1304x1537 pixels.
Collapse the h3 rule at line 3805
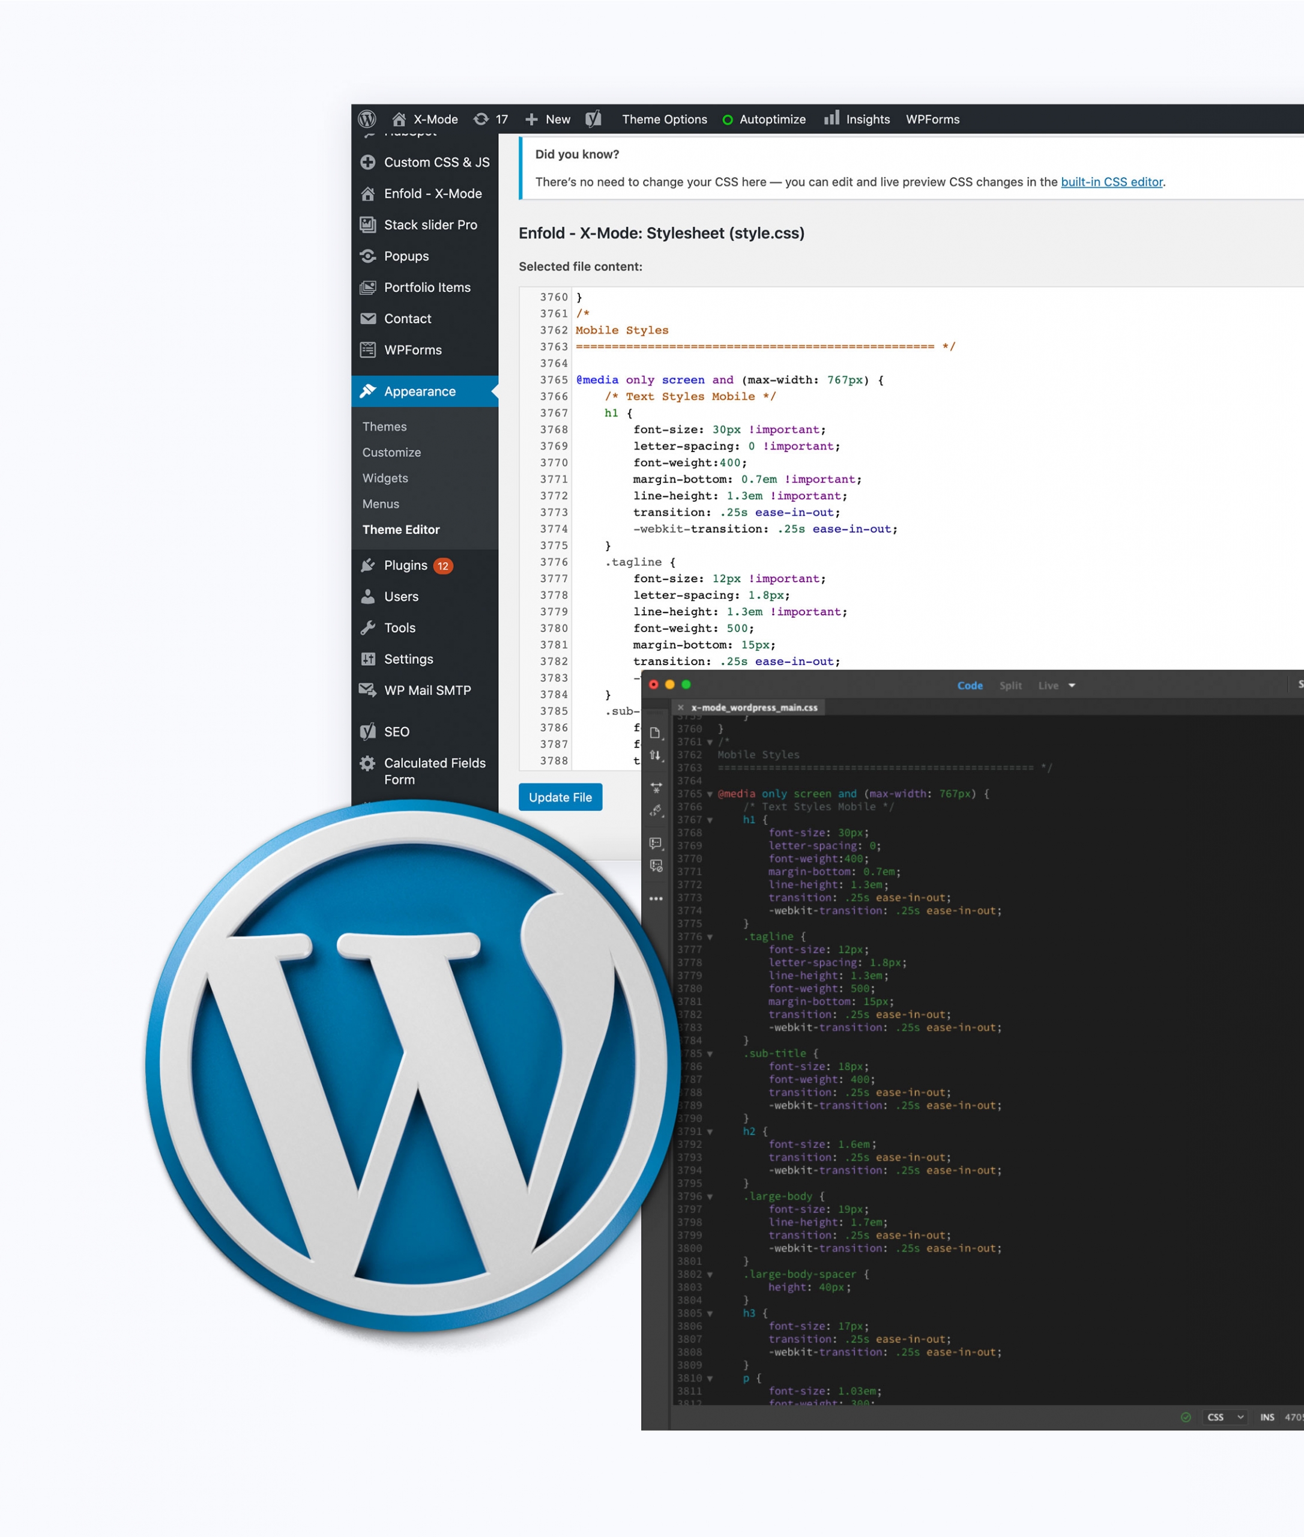pyautogui.click(x=710, y=1314)
